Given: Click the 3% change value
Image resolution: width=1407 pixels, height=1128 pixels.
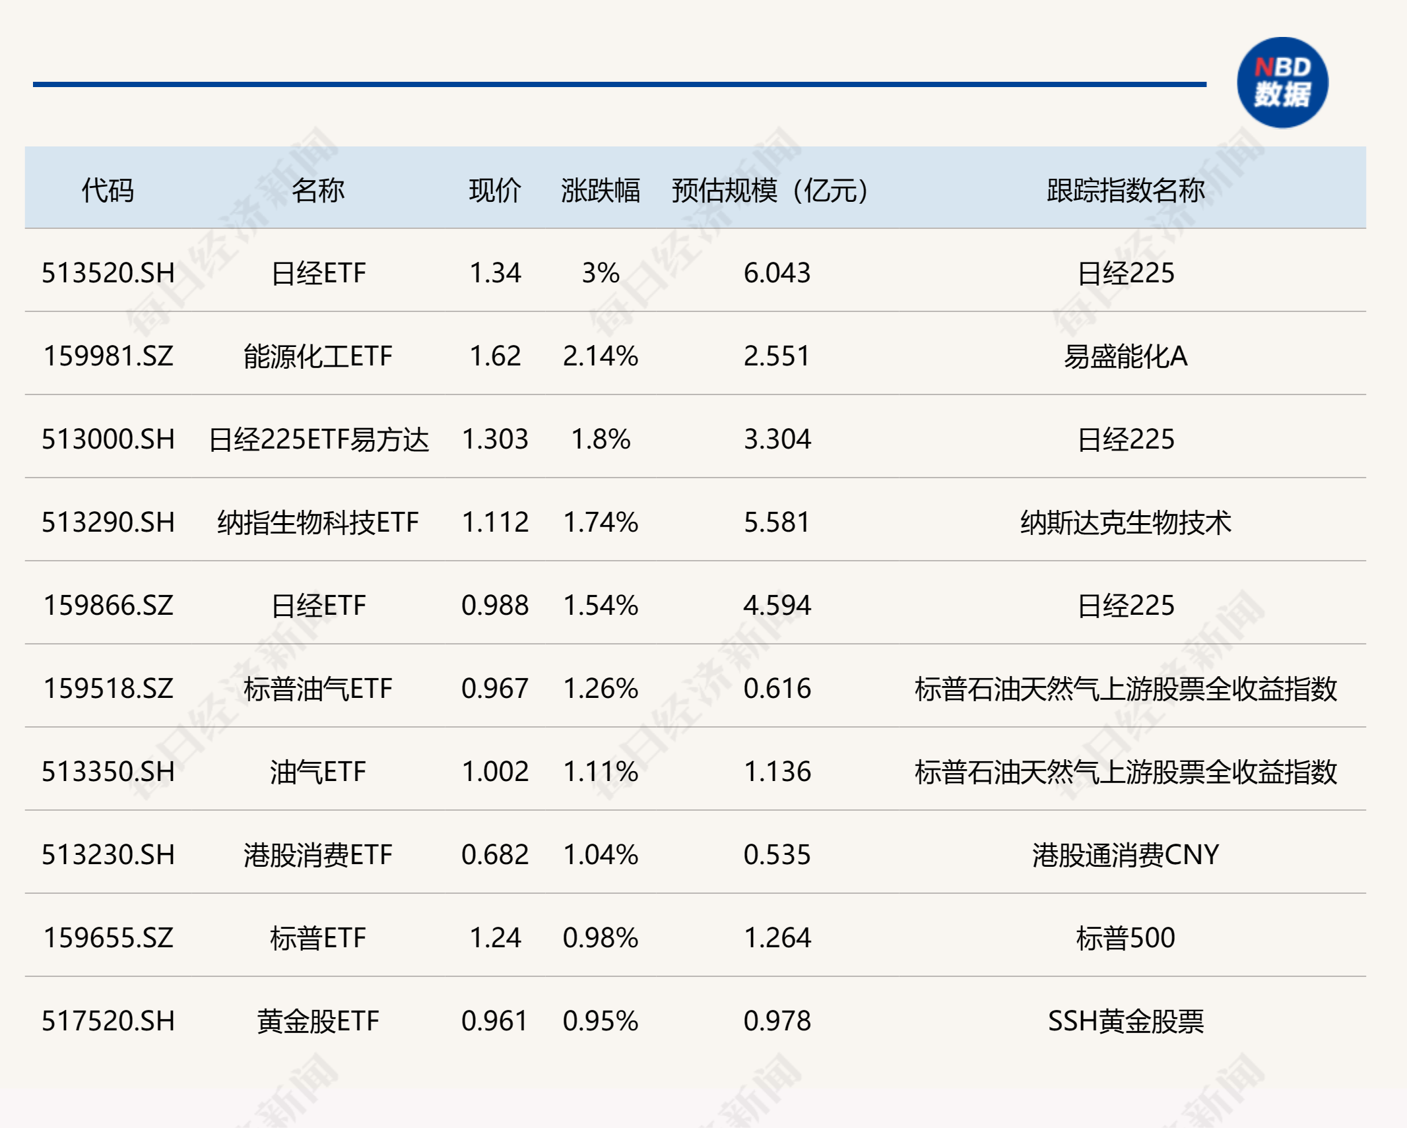Looking at the screenshot, I should click(601, 273).
